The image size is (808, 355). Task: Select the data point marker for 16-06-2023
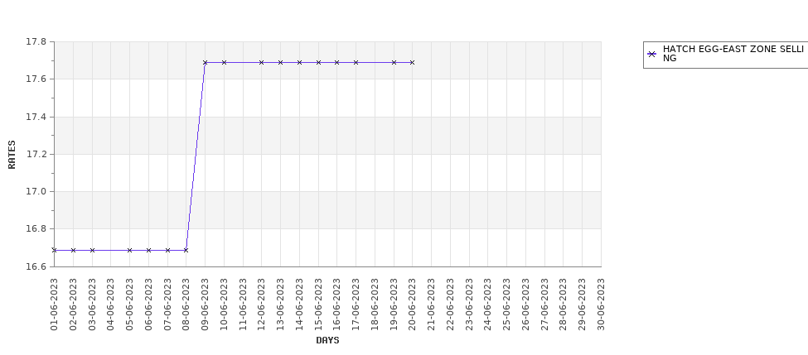pos(337,63)
